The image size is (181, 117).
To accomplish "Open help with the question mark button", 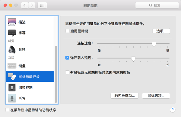I will pos(173,110).
